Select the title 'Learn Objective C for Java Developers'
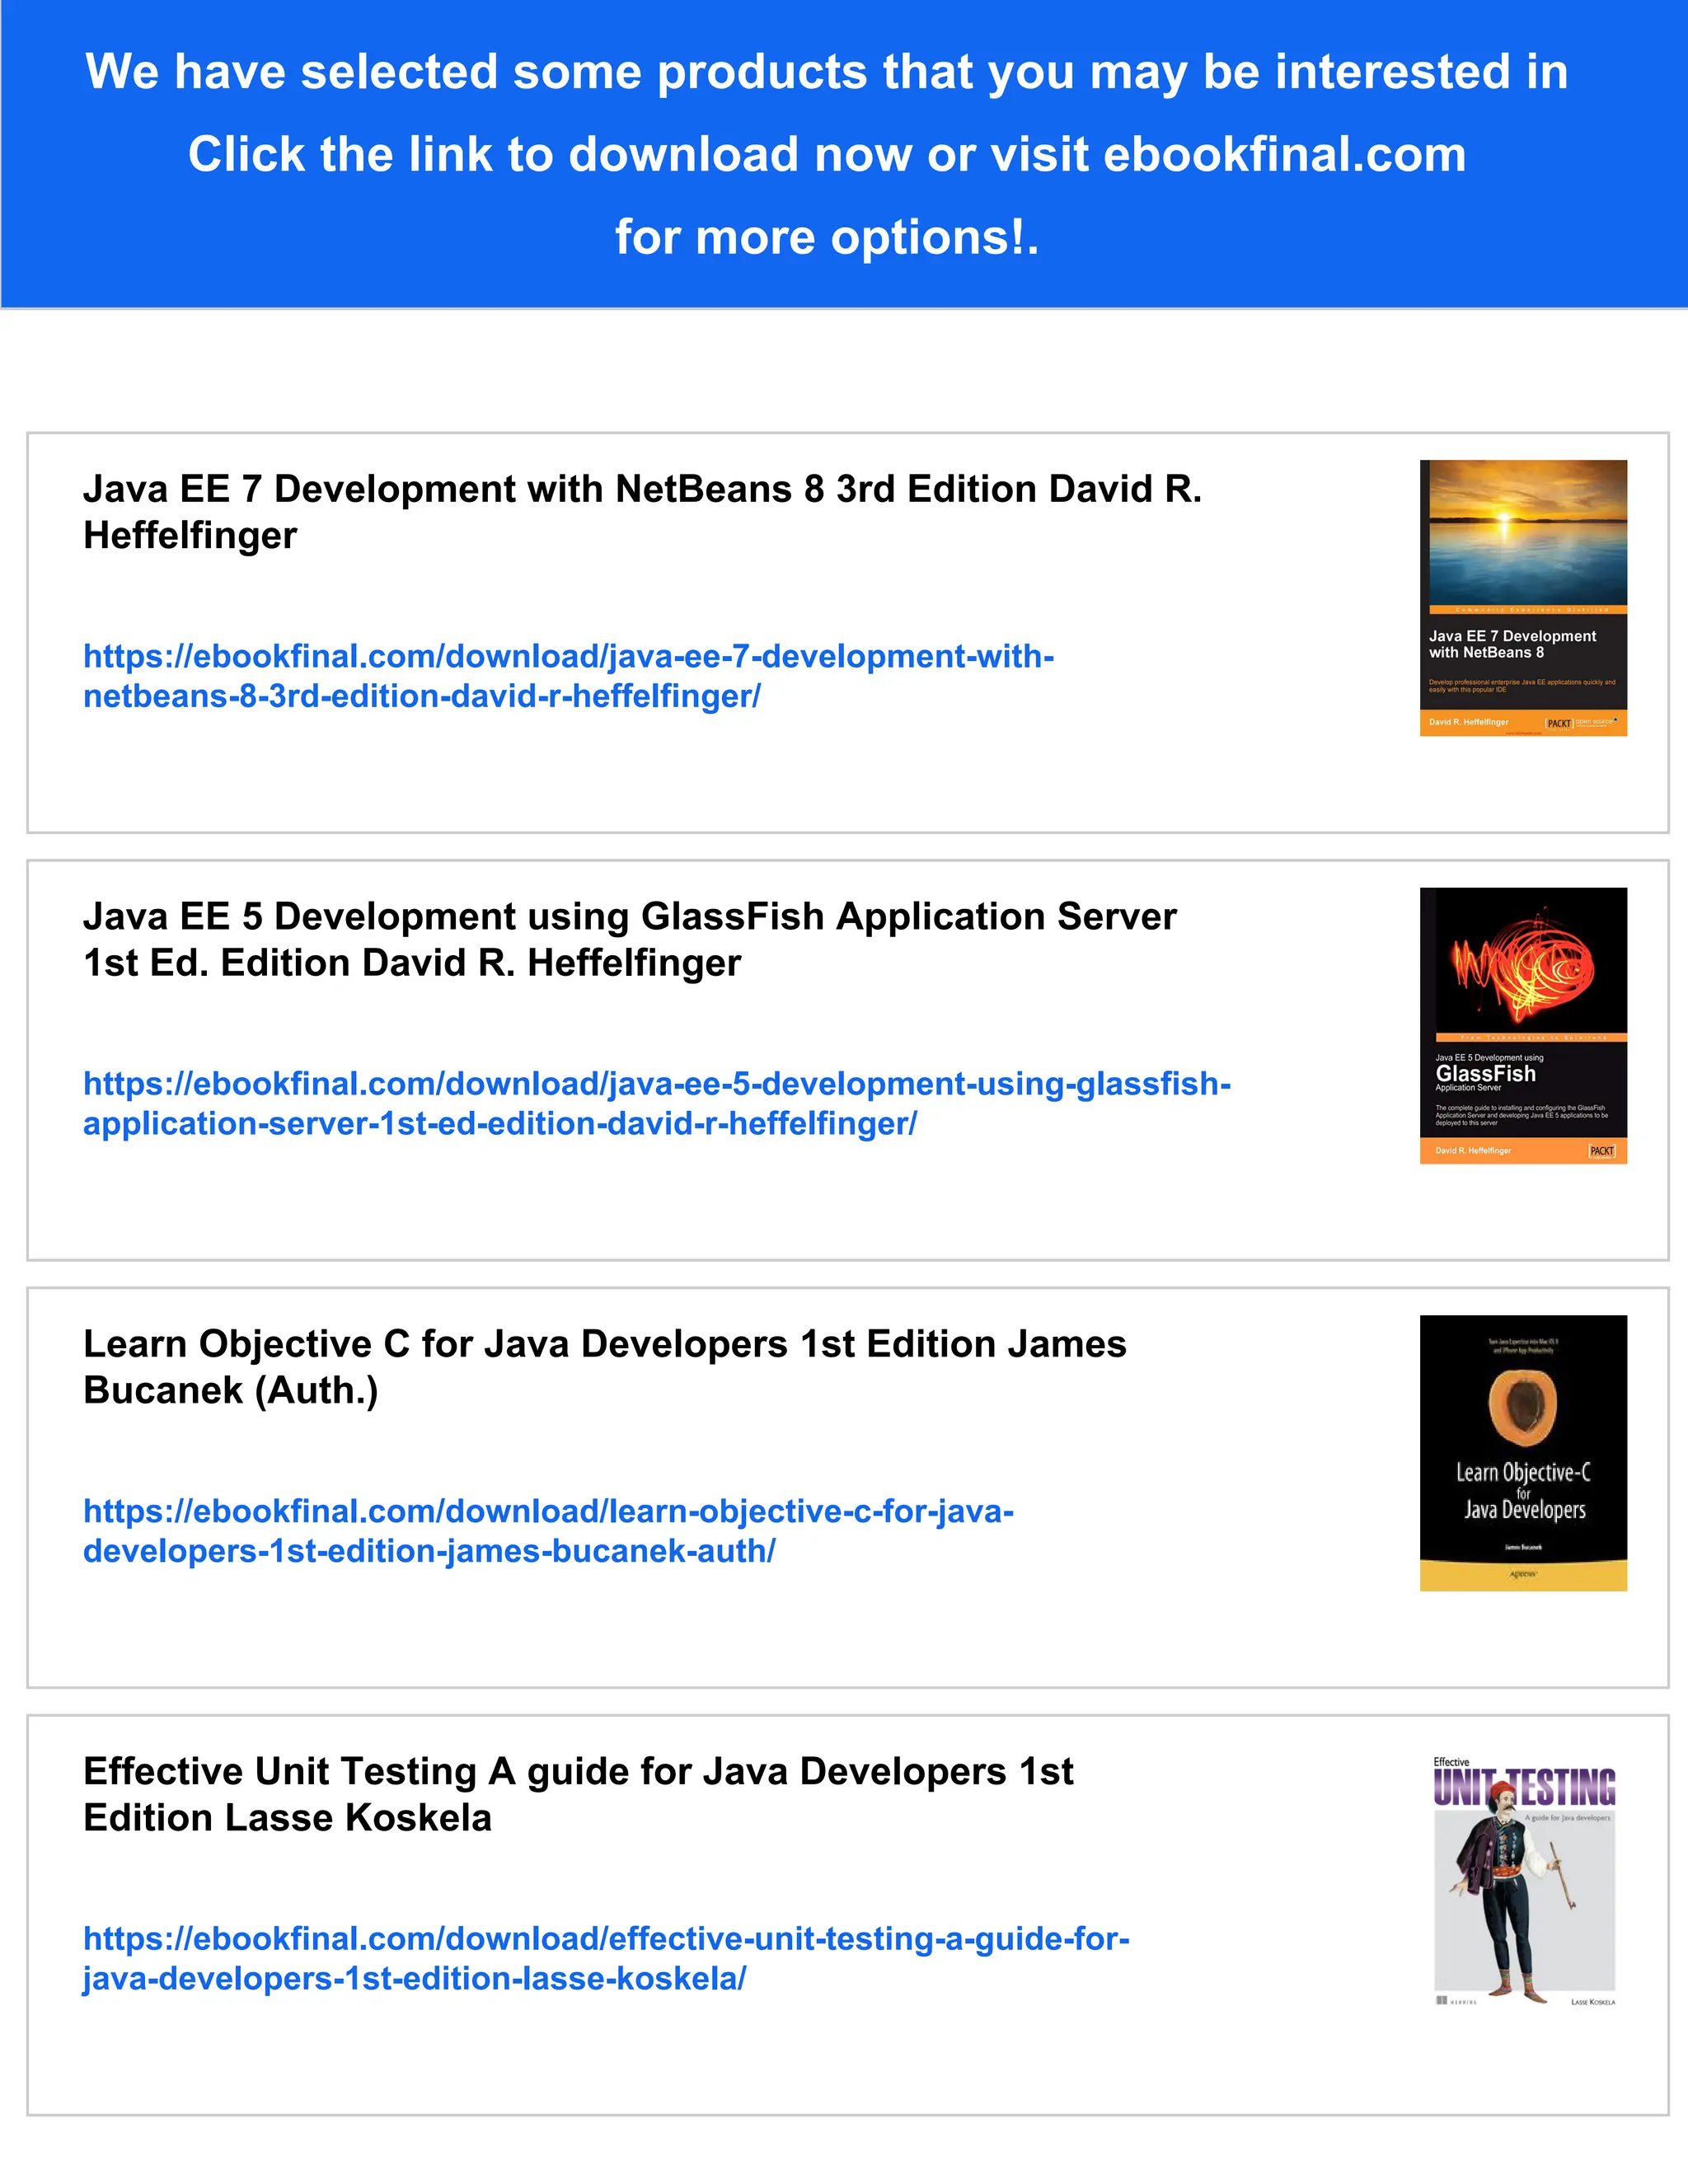The height and width of the screenshot is (2184, 1688). (435, 1344)
